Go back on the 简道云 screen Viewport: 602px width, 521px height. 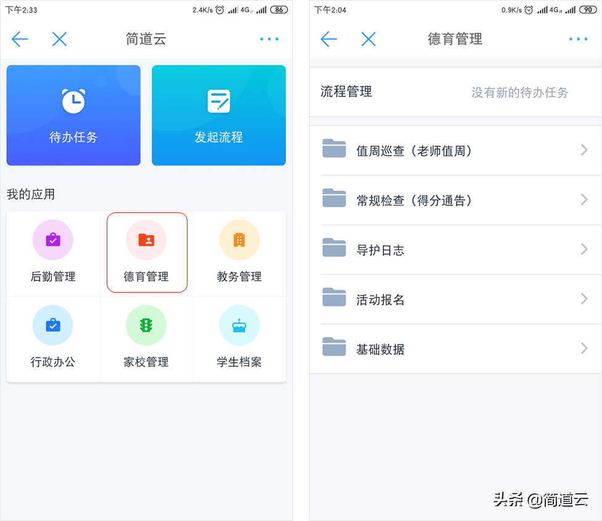(20, 39)
